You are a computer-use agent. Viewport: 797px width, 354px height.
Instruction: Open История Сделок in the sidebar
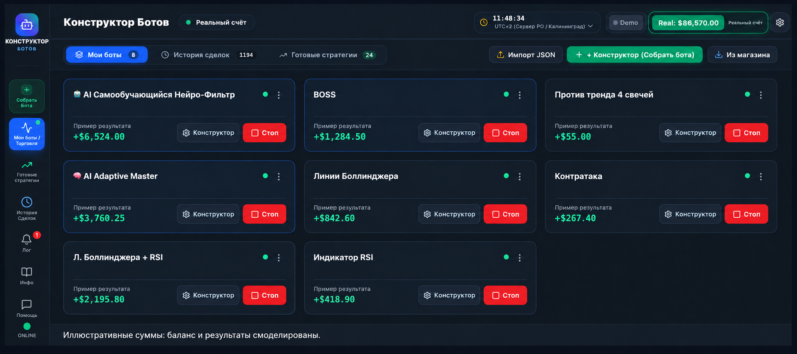[27, 208]
